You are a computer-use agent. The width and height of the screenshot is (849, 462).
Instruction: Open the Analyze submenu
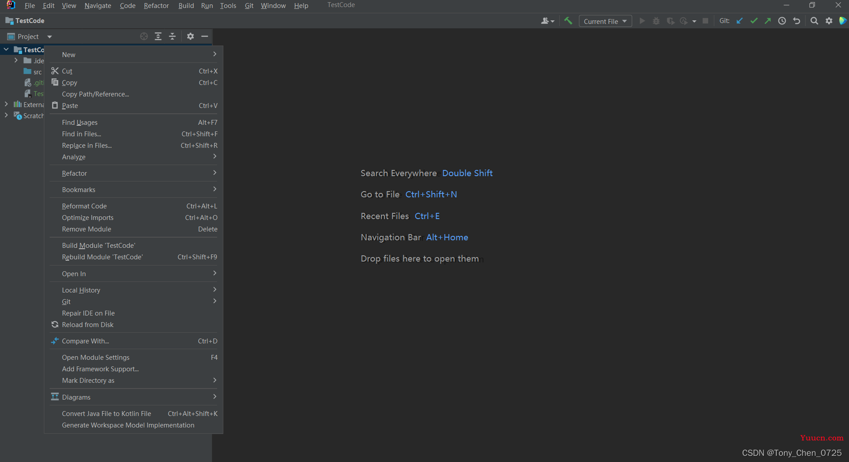tap(133, 157)
